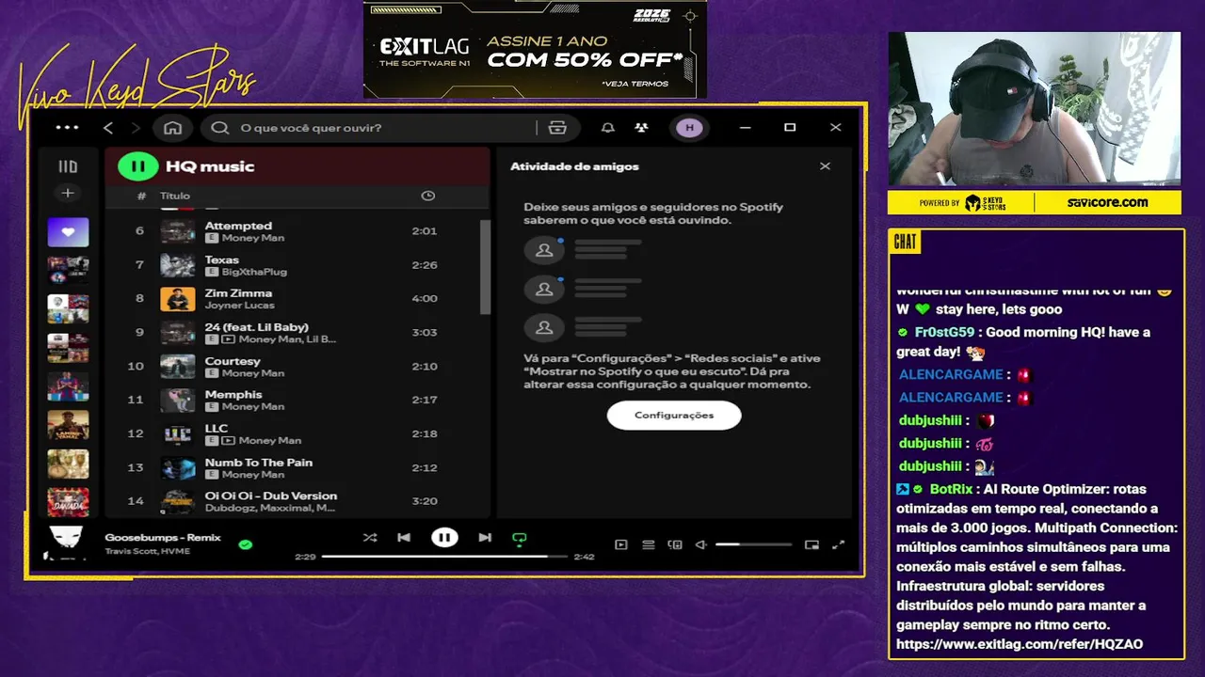Screen dimensions: 1205x677
Task: Mute with the volume speaker icon
Action: [700, 544]
